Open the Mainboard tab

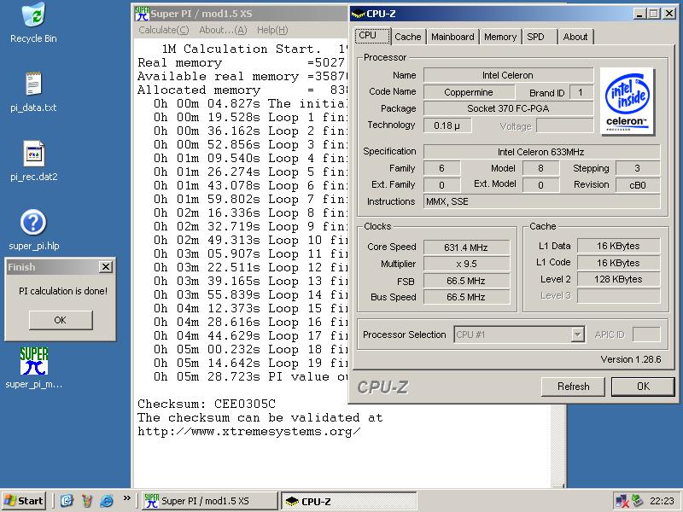(452, 37)
